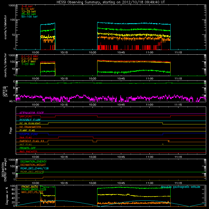Click the 7-20 MeV legend label
This screenshot has width=209, height=209.
28,64
